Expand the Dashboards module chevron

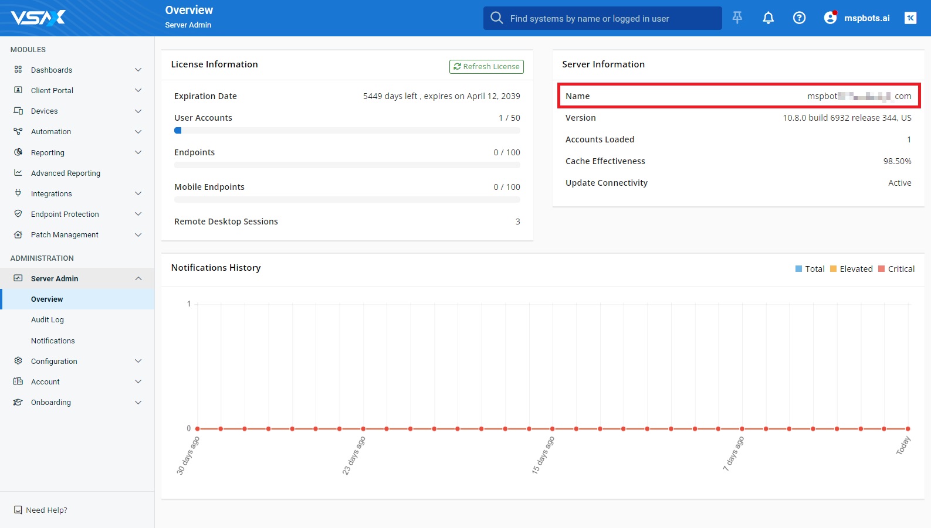click(138, 70)
